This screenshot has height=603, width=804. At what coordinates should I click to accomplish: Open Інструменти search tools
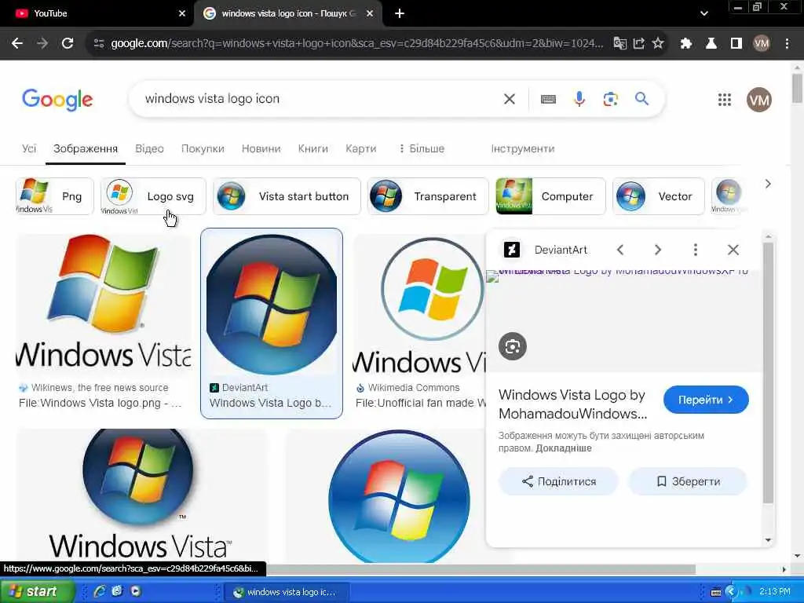[522, 148]
